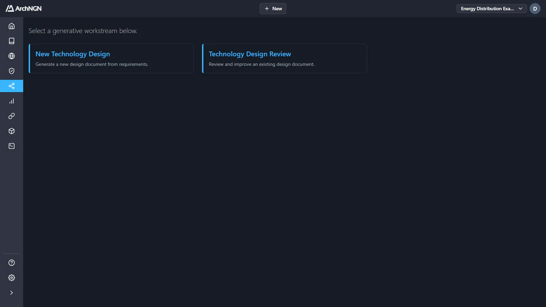Open the terminal console icon in sidebar
Image resolution: width=546 pixels, height=307 pixels.
pos(12,146)
